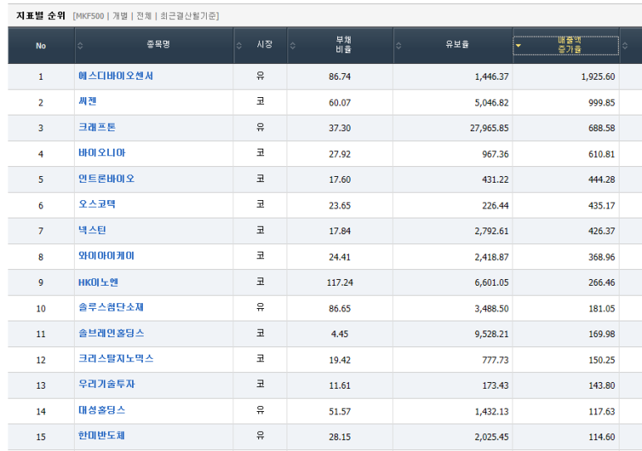Screen dimensions: 642x451
Task: Open 대성홀딩스 stock link
Action: click(x=102, y=410)
